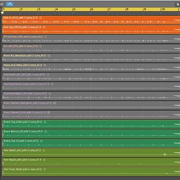Select the Snare_Top 57 region
The width and height of the screenshot is (180, 180).
pyautogui.click(x=91, y=143)
